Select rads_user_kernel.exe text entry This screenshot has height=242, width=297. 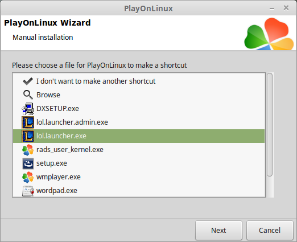tap(70, 150)
